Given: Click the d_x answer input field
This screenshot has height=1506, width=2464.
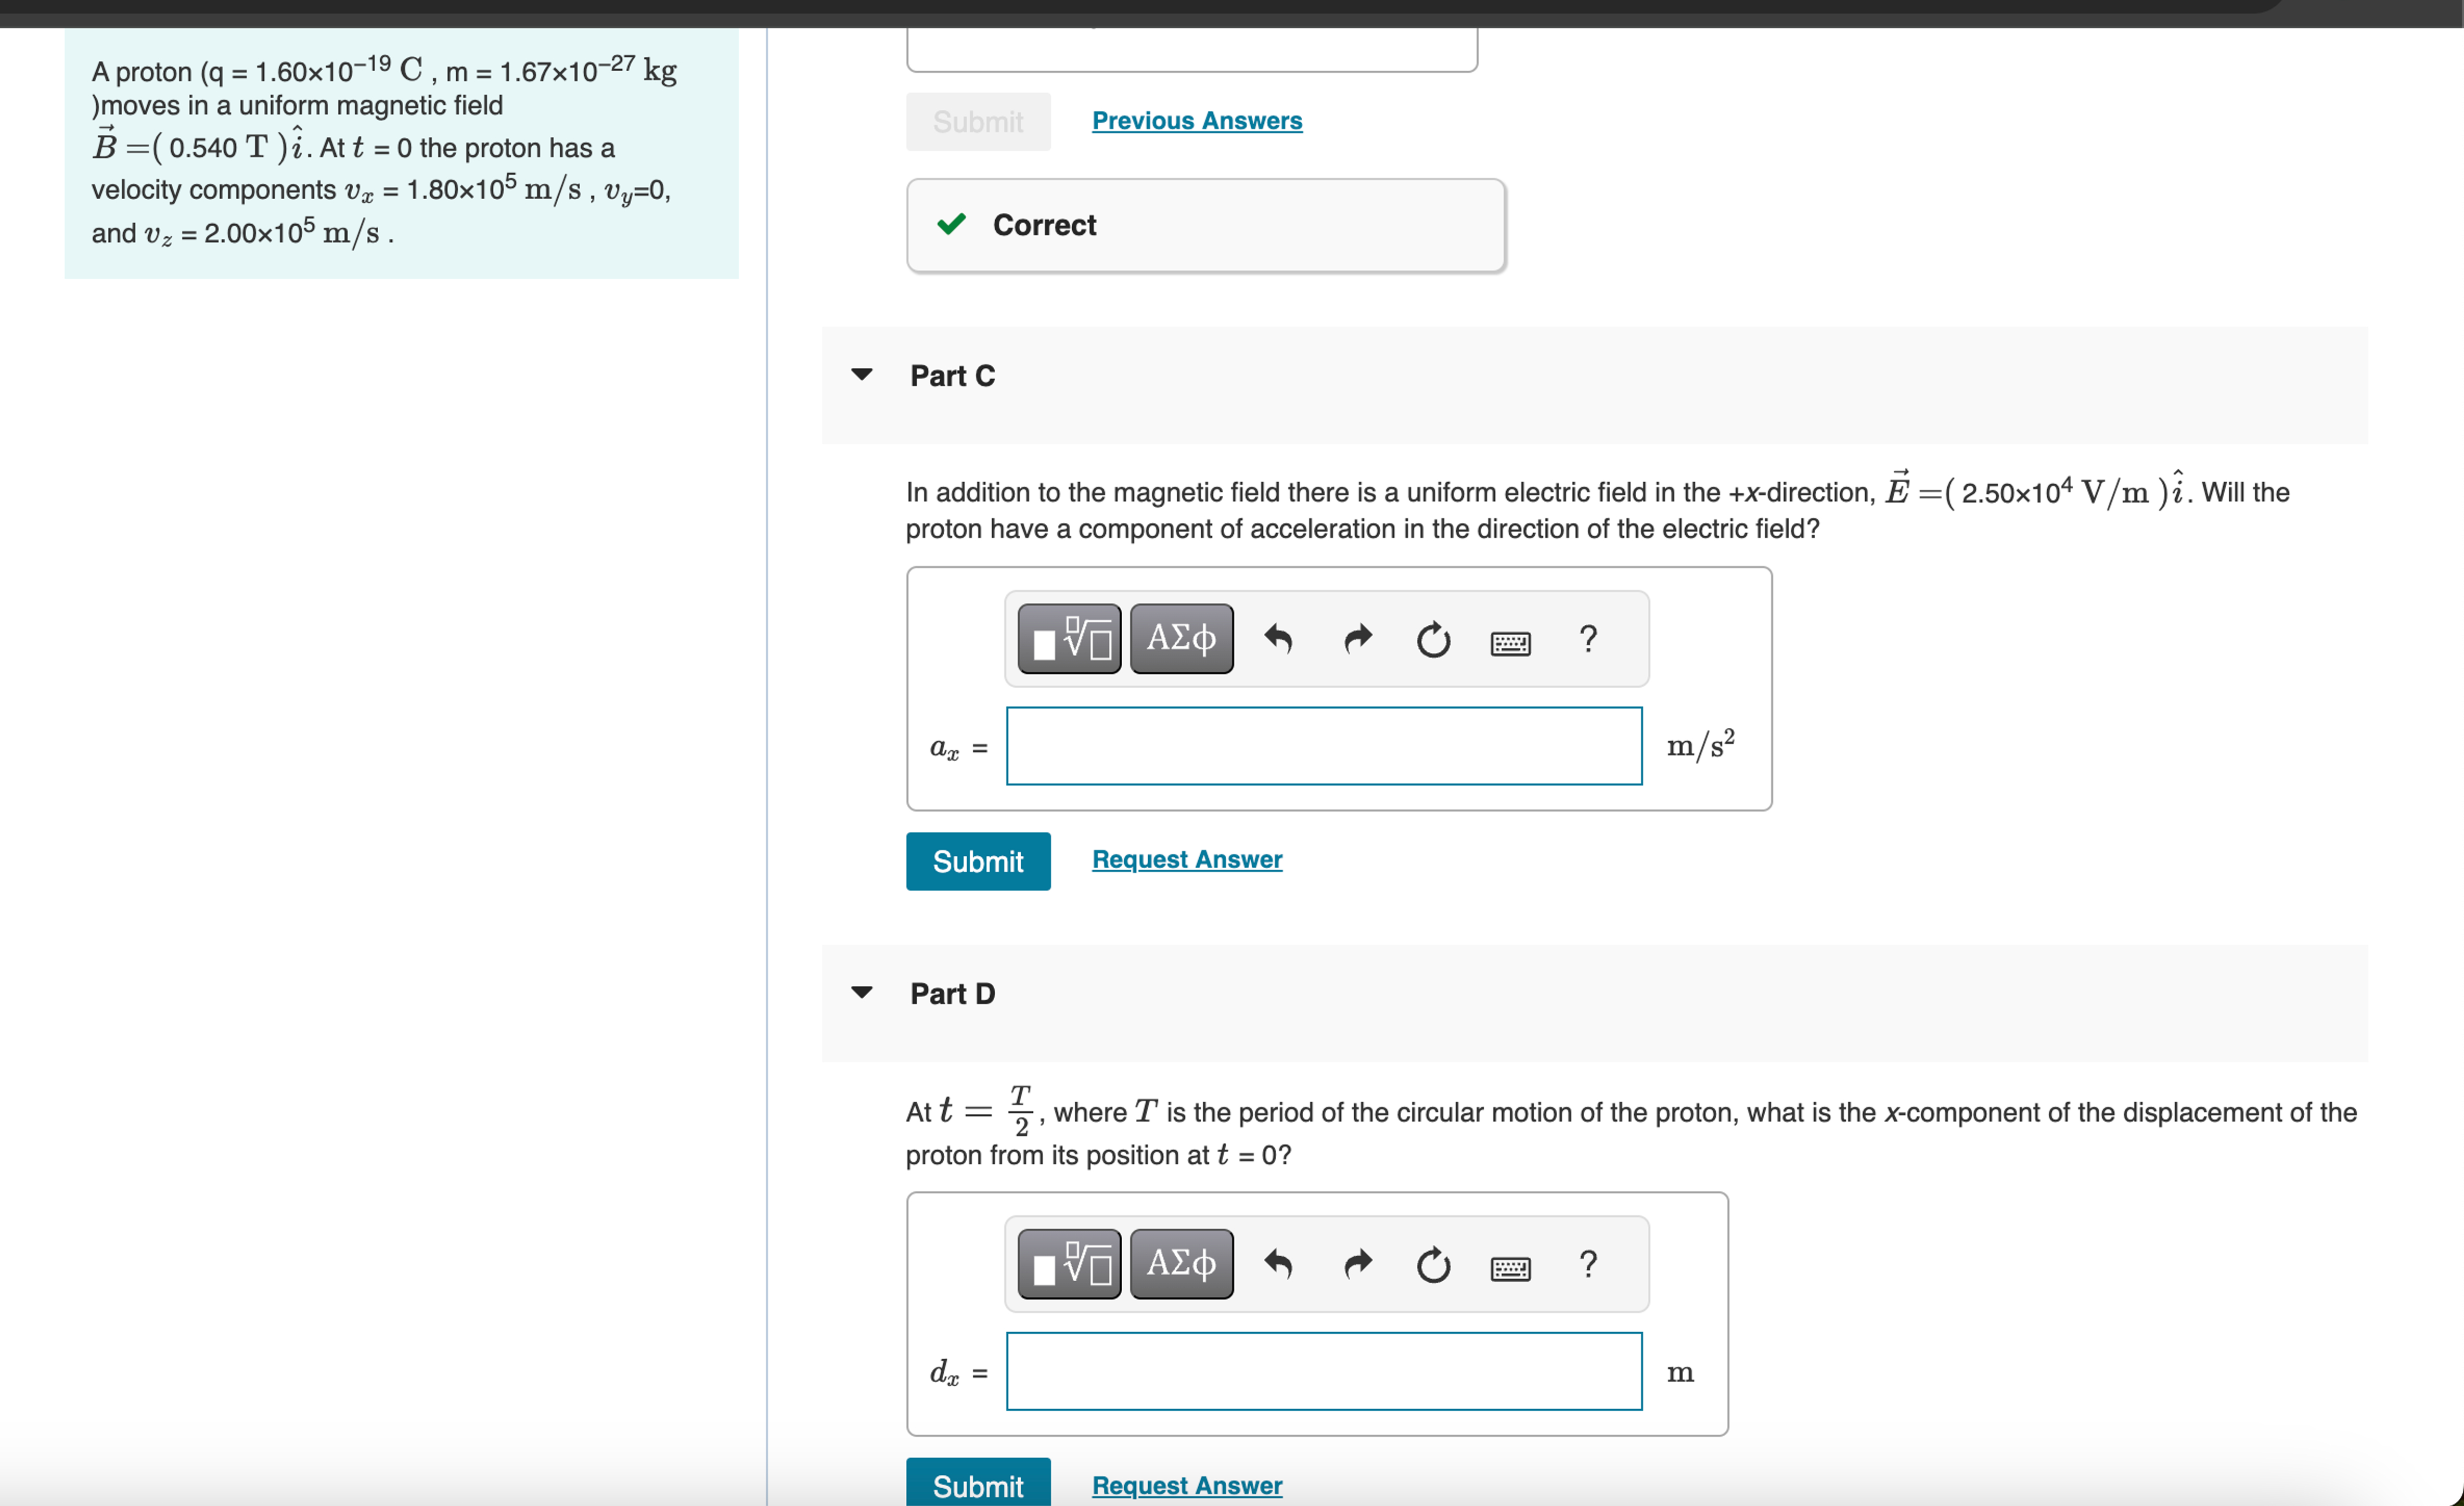Looking at the screenshot, I should 1323,1371.
